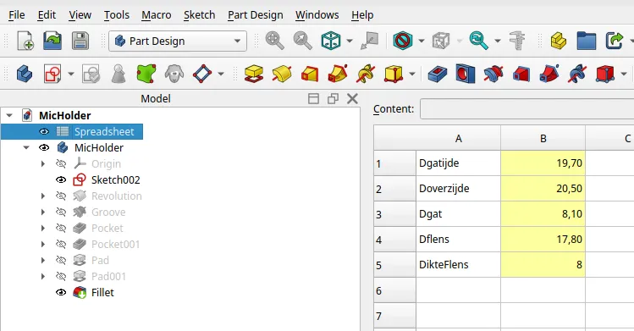This screenshot has width=634, height=331.
Task: Click the Pocket tool icon
Action: click(x=438, y=74)
